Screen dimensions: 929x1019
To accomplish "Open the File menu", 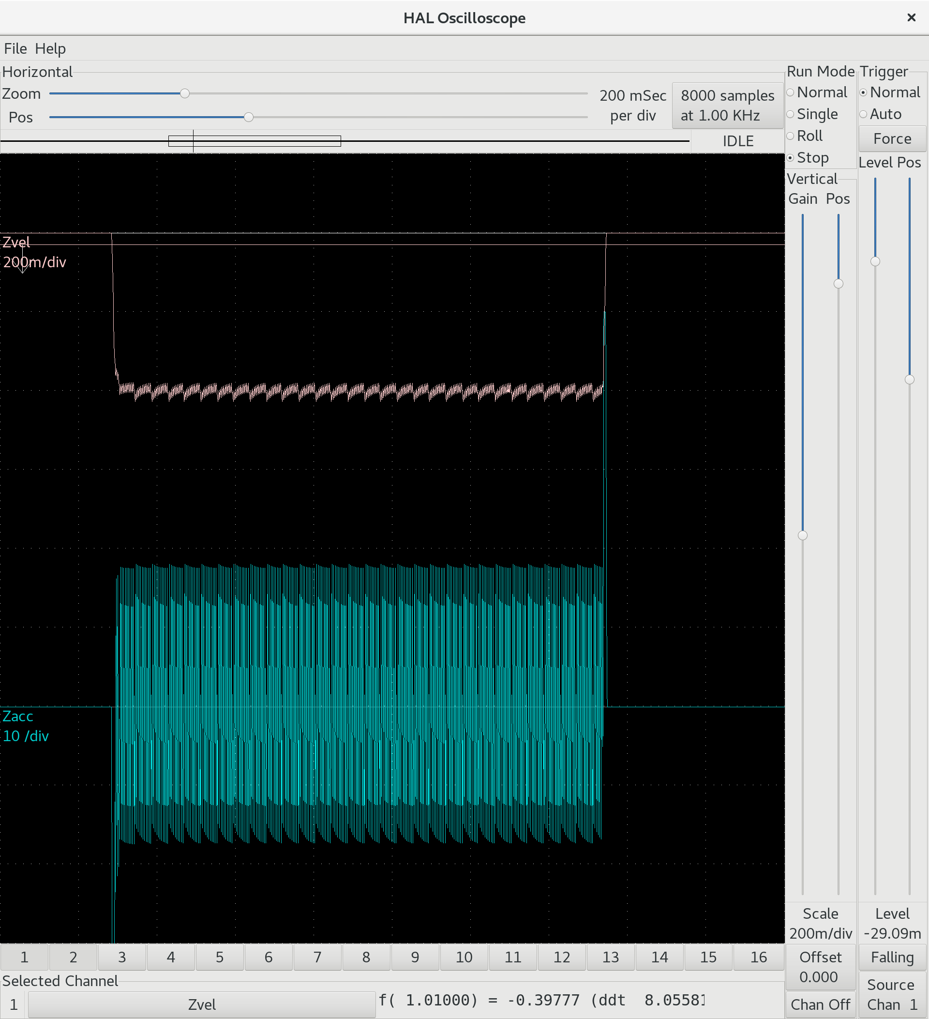I will (15, 48).
